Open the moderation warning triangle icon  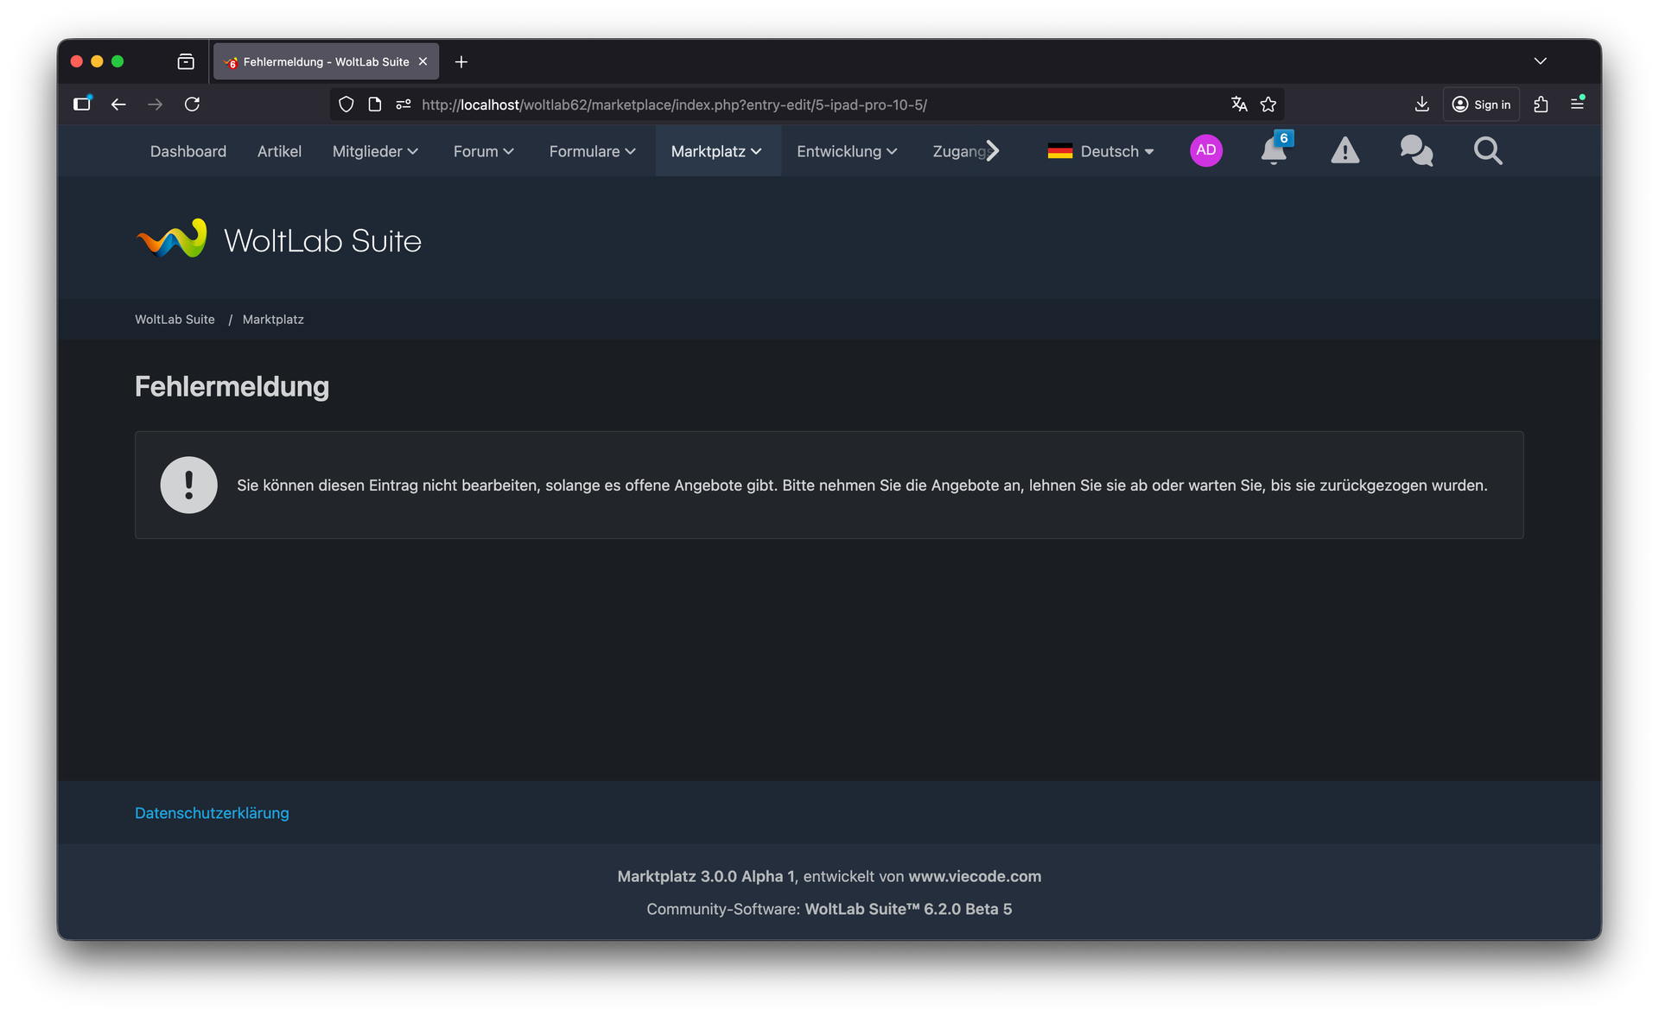[1344, 151]
